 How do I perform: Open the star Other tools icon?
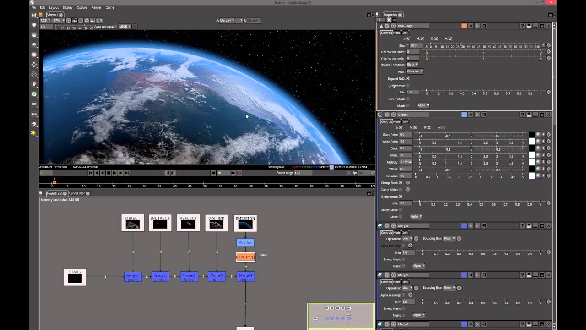coord(34,133)
